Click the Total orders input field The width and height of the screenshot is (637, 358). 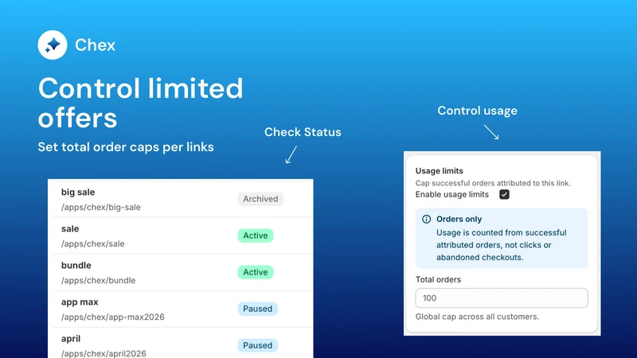[x=502, y=298]
